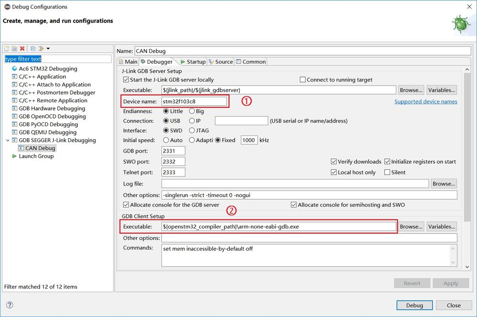Collapse the GDB SEGGER J-Link Debugging node

(x=8, y=141)
